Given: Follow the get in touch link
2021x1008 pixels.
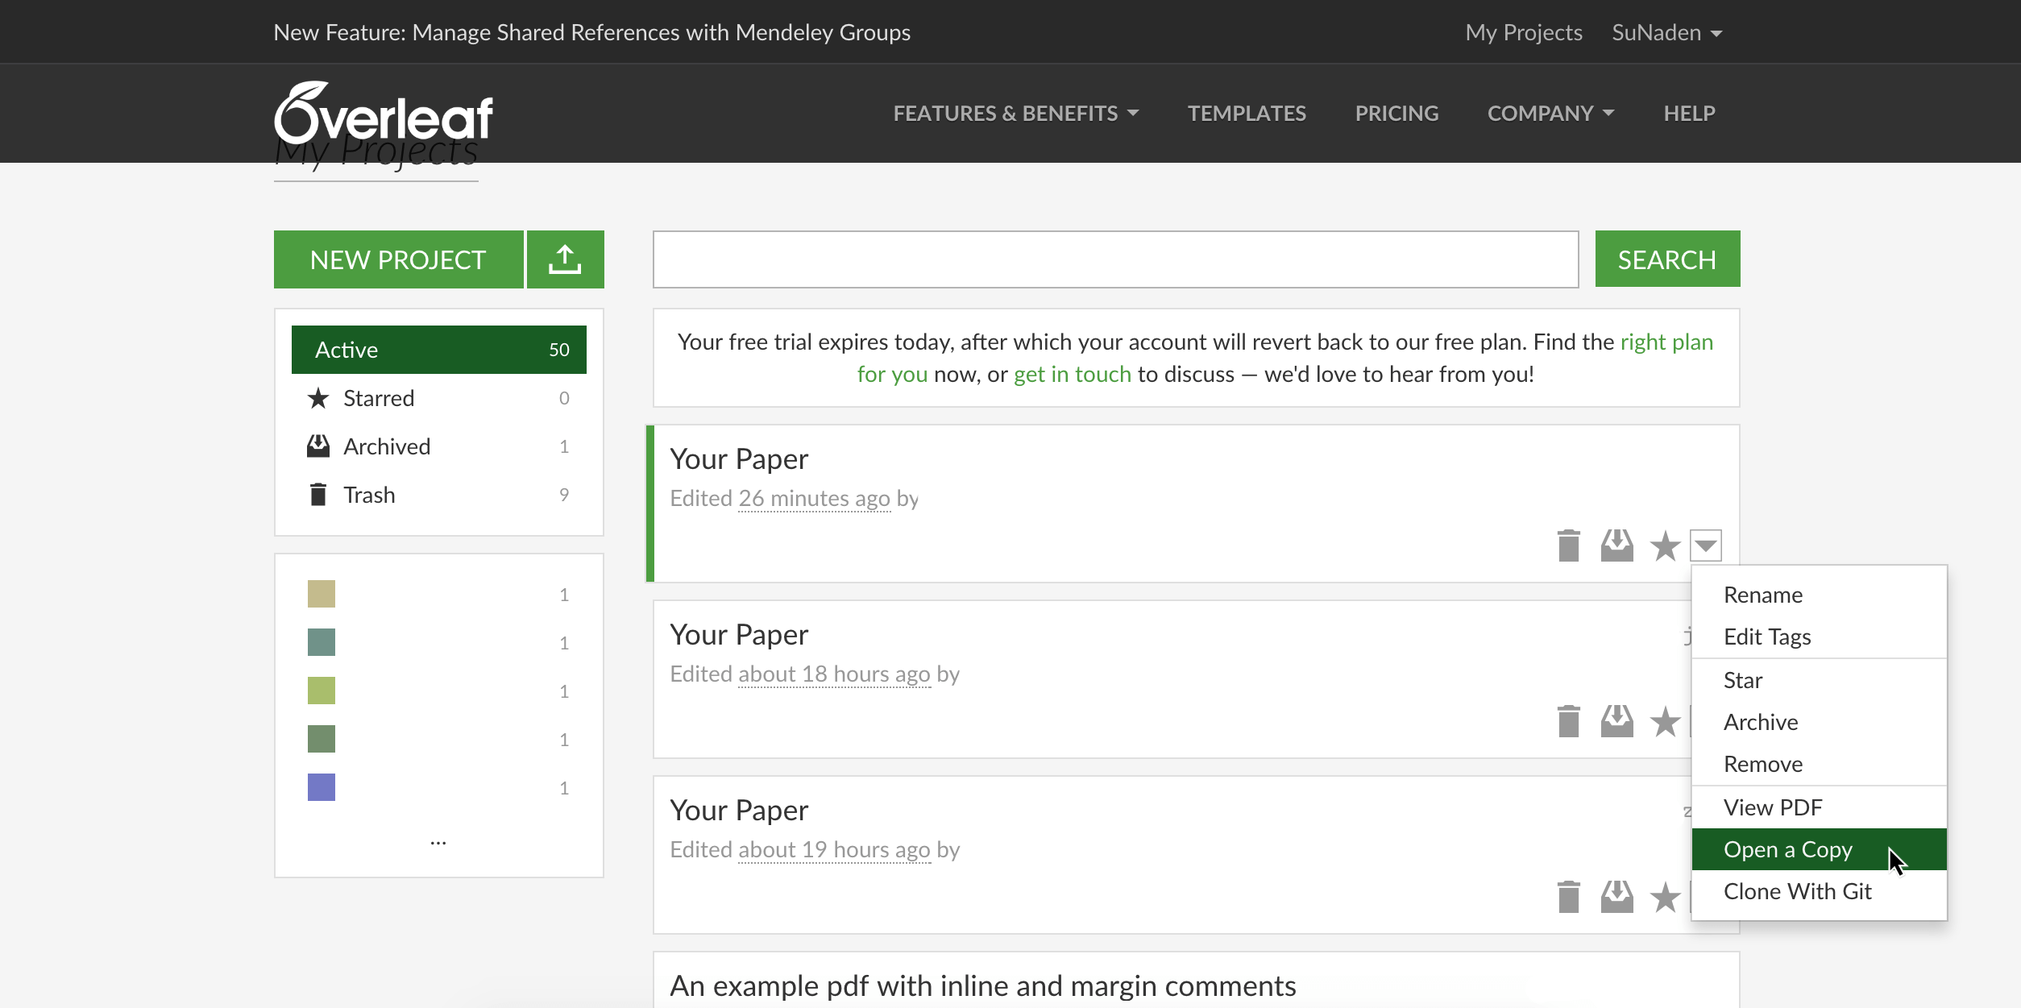Looking at the screenshot, I should coord(1072,374).
